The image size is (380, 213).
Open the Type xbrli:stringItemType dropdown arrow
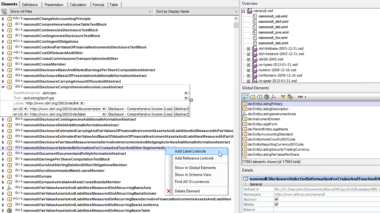pos(186,98)
